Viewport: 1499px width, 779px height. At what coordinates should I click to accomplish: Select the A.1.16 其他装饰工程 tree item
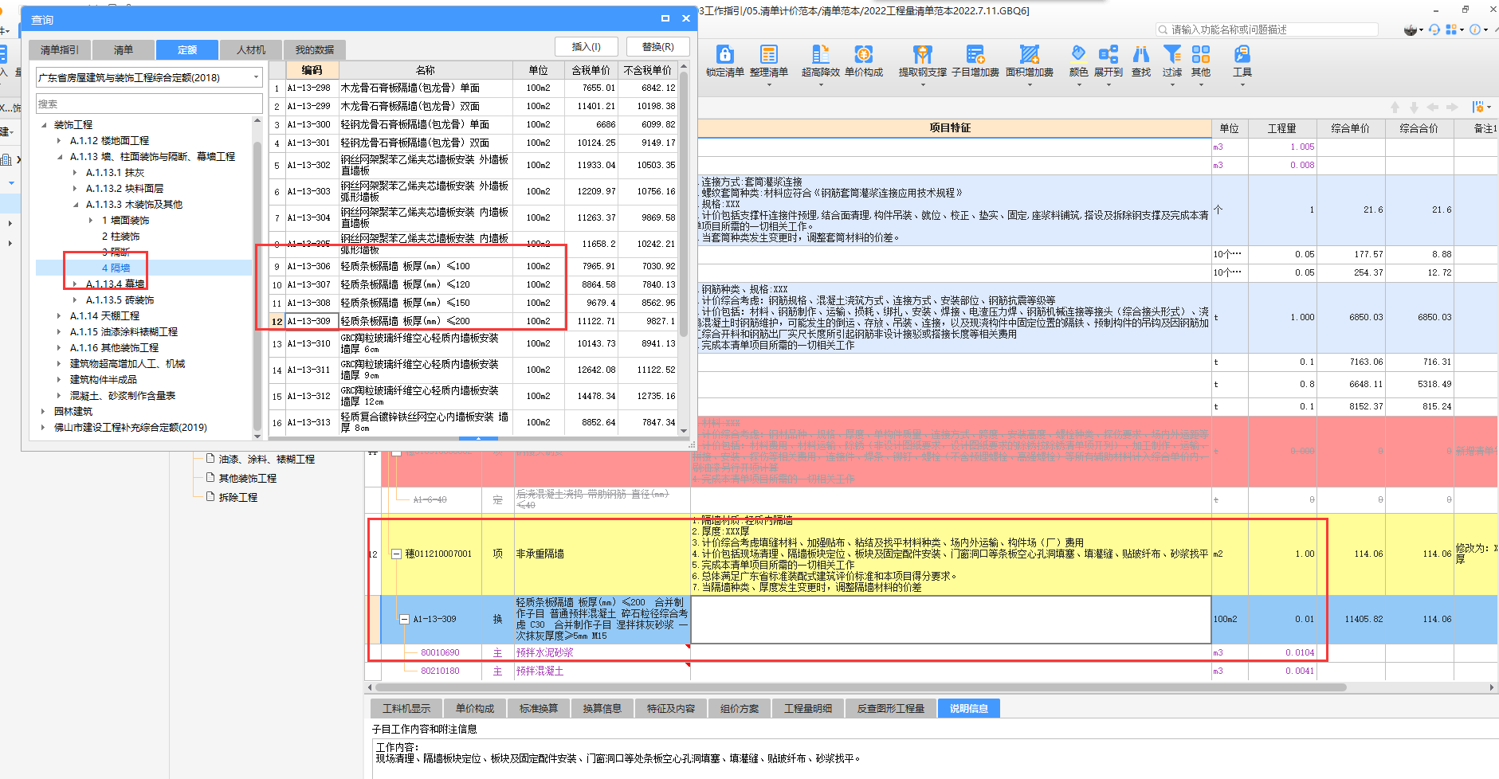[114, 348]
